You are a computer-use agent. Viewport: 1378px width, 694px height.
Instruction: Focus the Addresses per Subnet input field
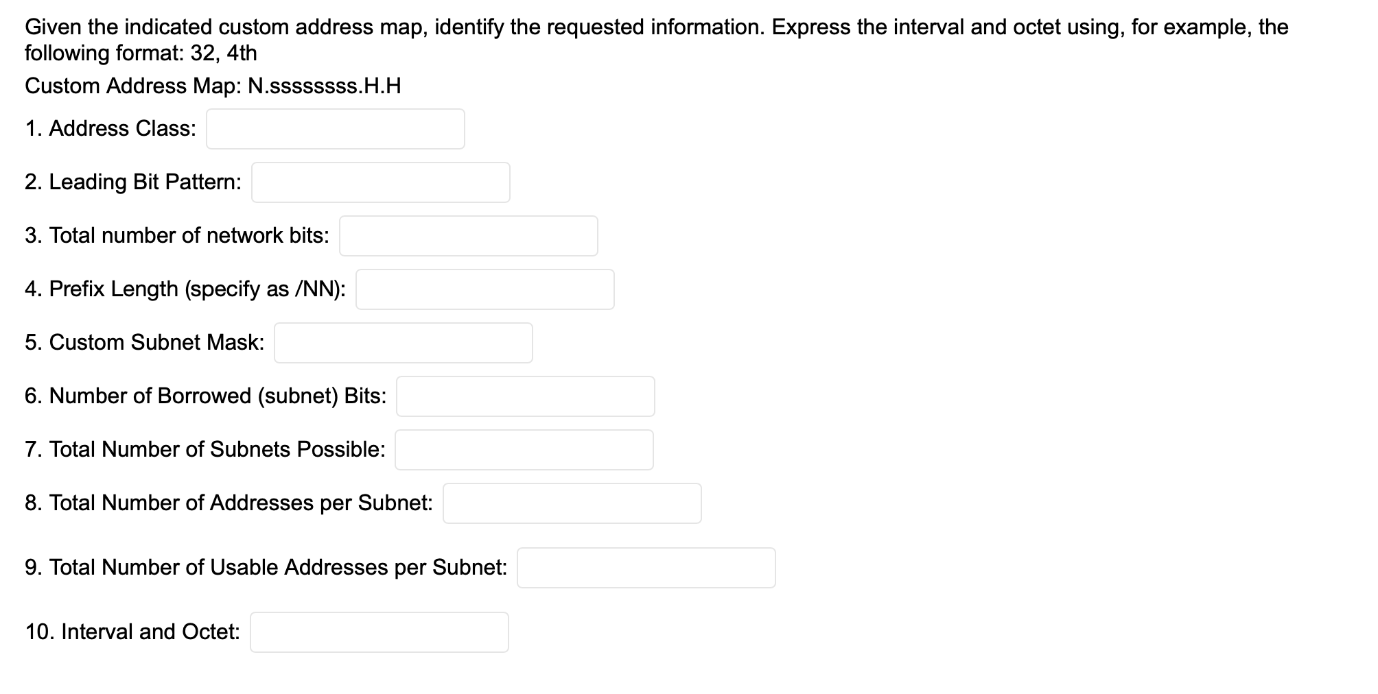pos(571,503)
